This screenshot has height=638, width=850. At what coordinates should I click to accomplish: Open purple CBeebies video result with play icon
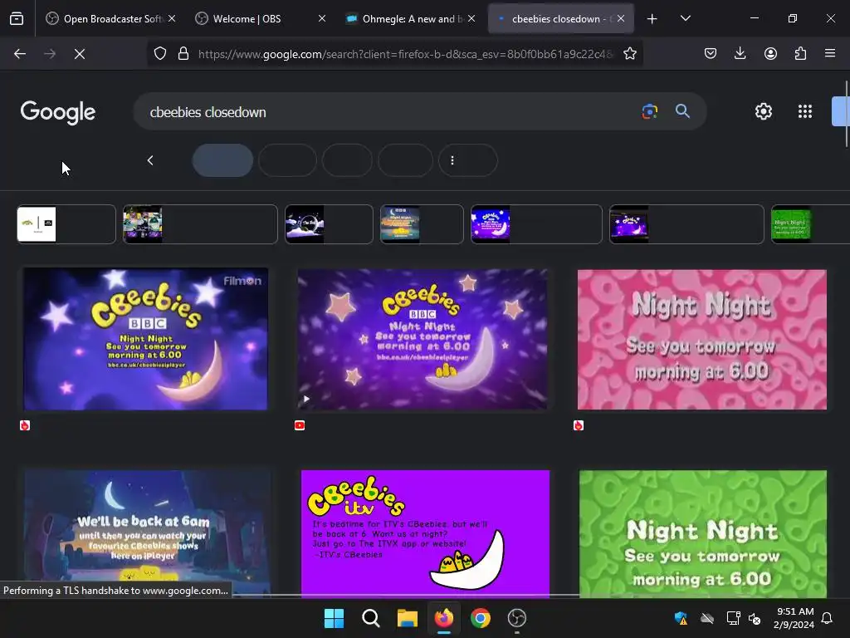tap(423, 339)
